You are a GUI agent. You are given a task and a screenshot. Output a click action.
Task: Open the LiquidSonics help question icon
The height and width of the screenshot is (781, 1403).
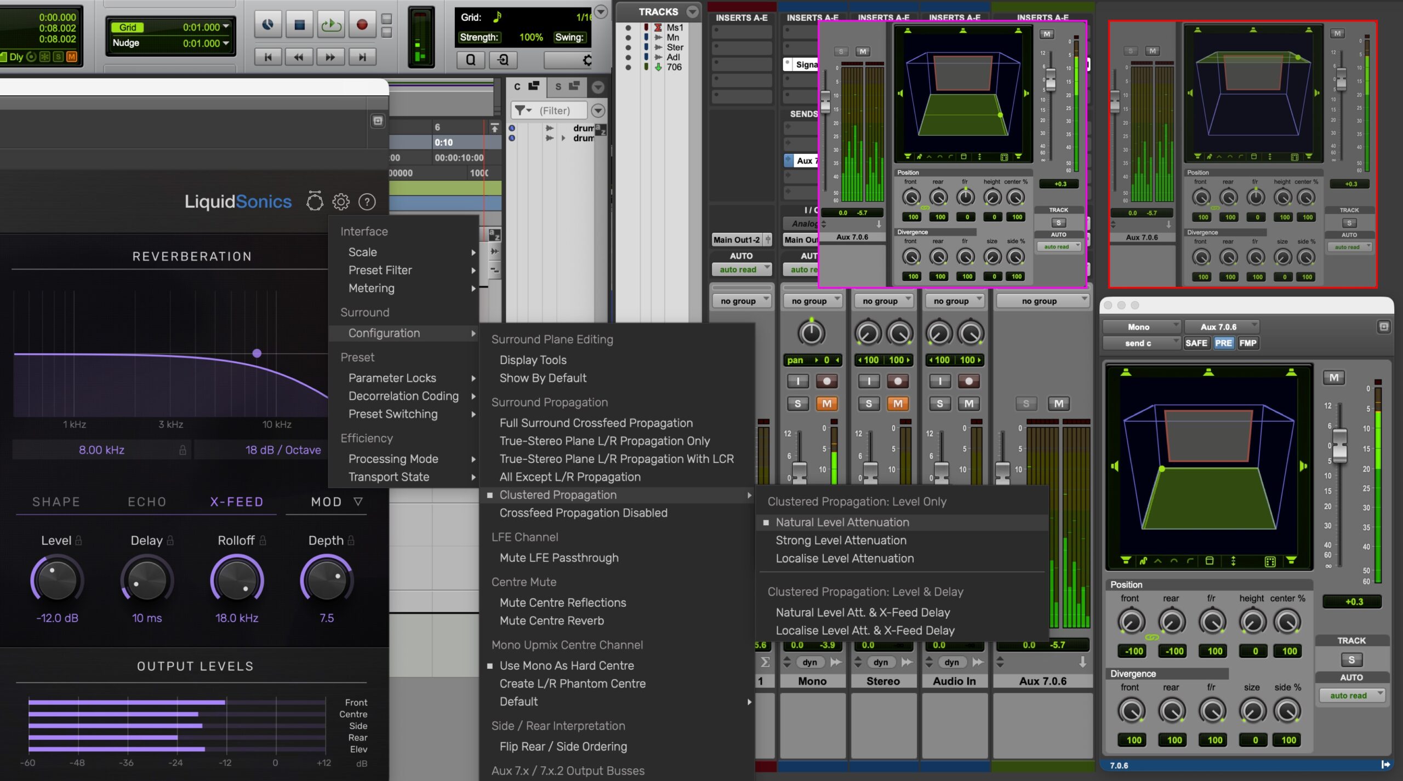click(x=367, y=202)
